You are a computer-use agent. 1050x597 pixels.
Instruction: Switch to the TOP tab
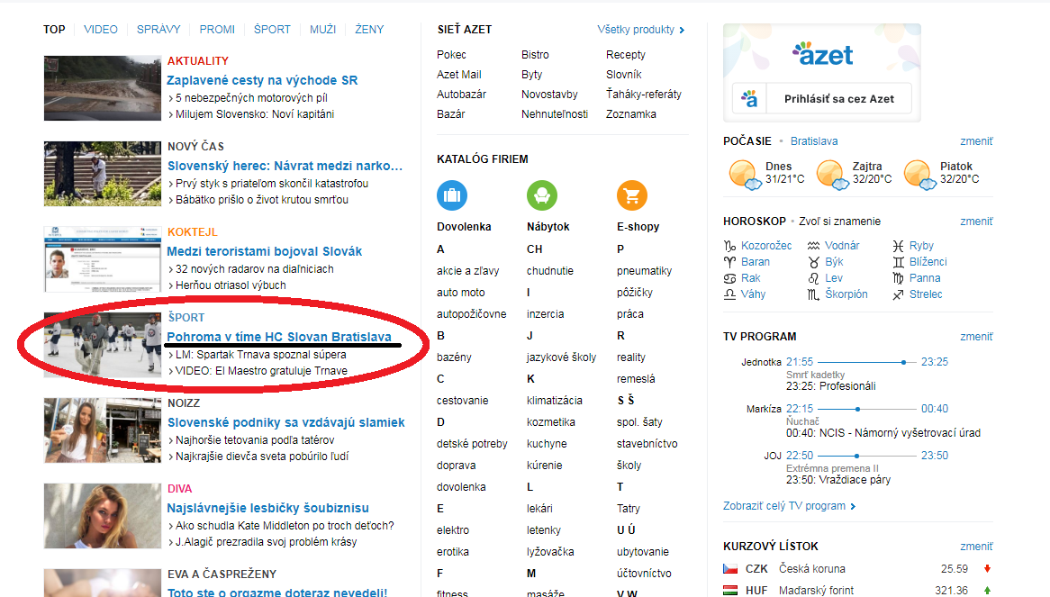pyautogui.click(x=54, y=30)
